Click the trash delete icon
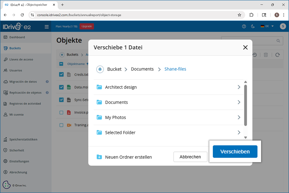 (266, 55)
